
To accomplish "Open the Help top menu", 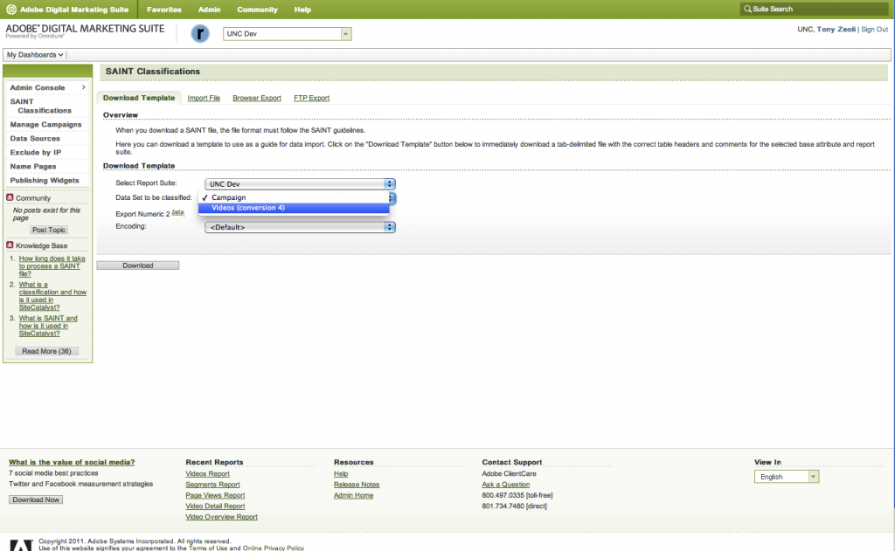I will pyautogui.click(x=302, y=10).
